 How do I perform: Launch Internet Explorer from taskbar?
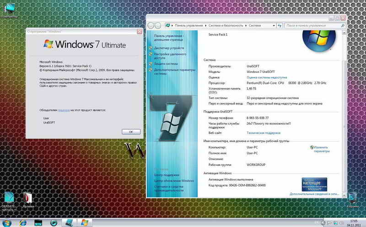(x=23, y=223)
